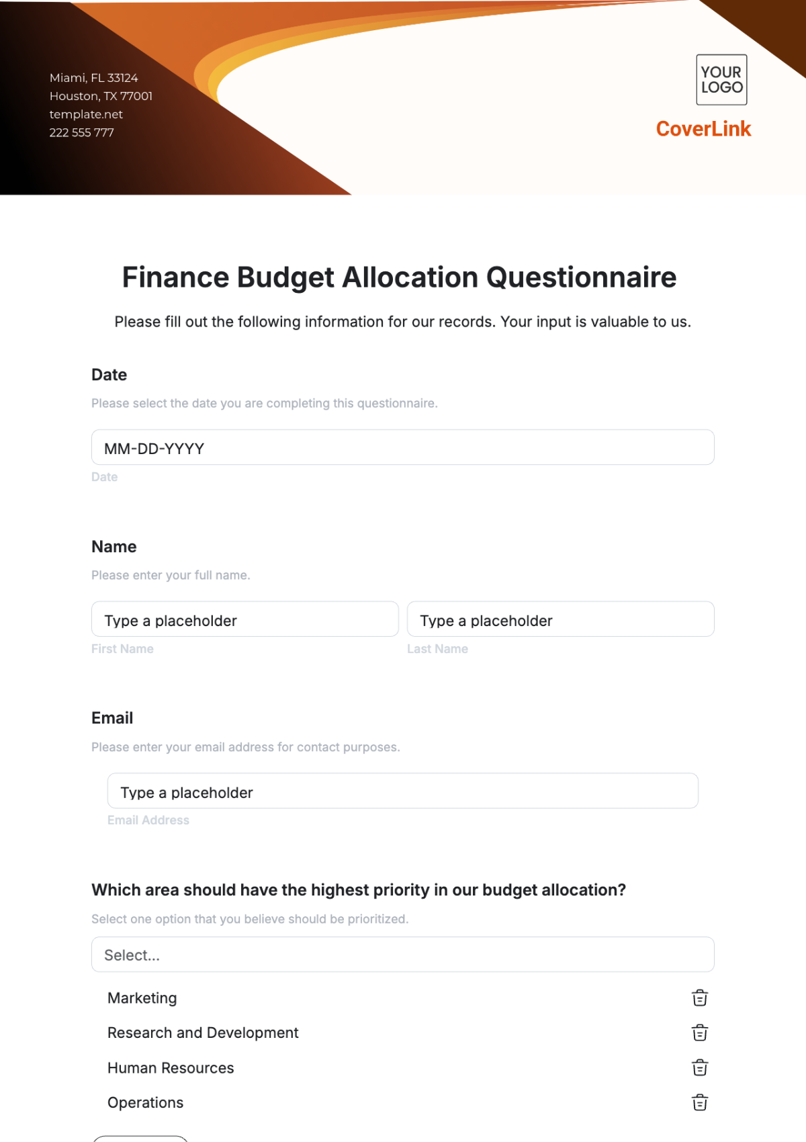Screen dimensions: 806x1142
Task: Remove the Marketing option via trash icon
Action: coord(700,998)
